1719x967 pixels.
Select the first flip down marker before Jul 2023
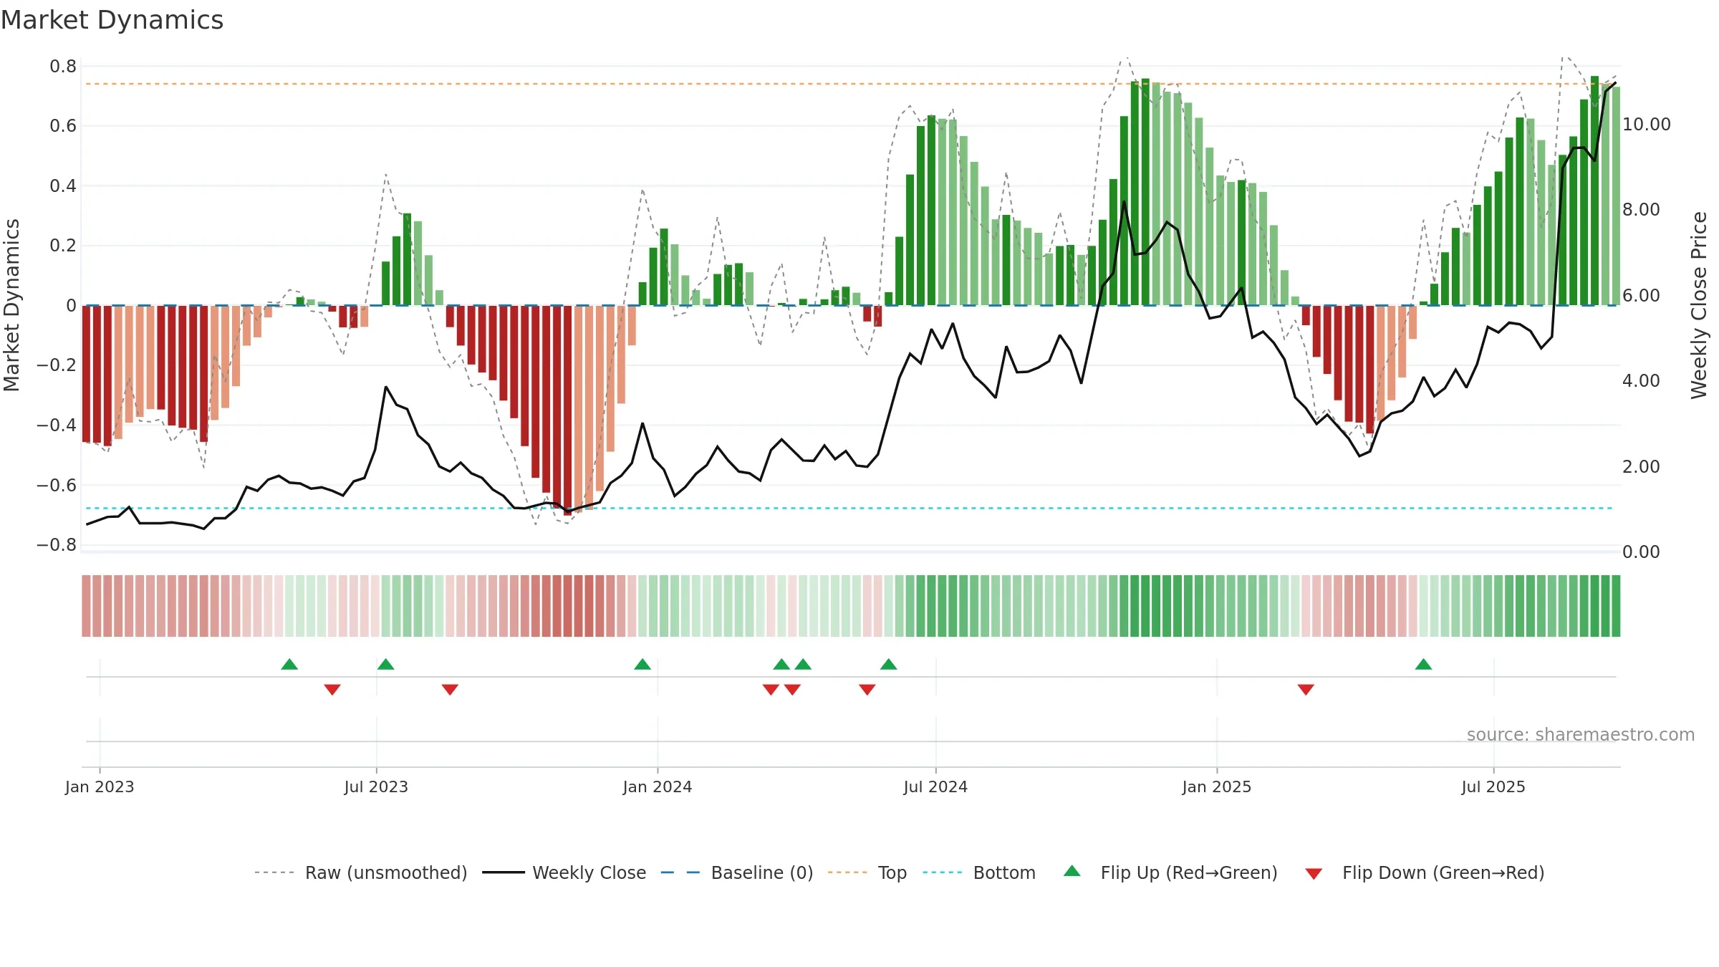[x=332, y=689]
